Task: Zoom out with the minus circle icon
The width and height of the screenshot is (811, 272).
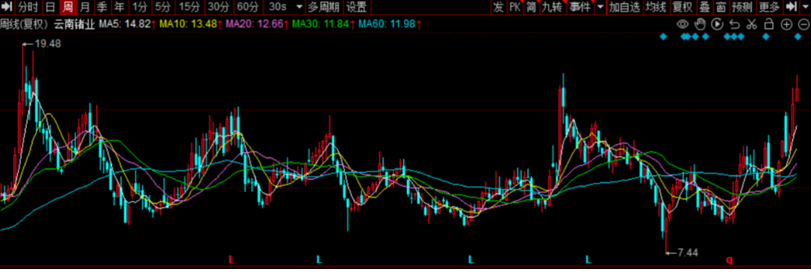Action: [x=803, y=24]
